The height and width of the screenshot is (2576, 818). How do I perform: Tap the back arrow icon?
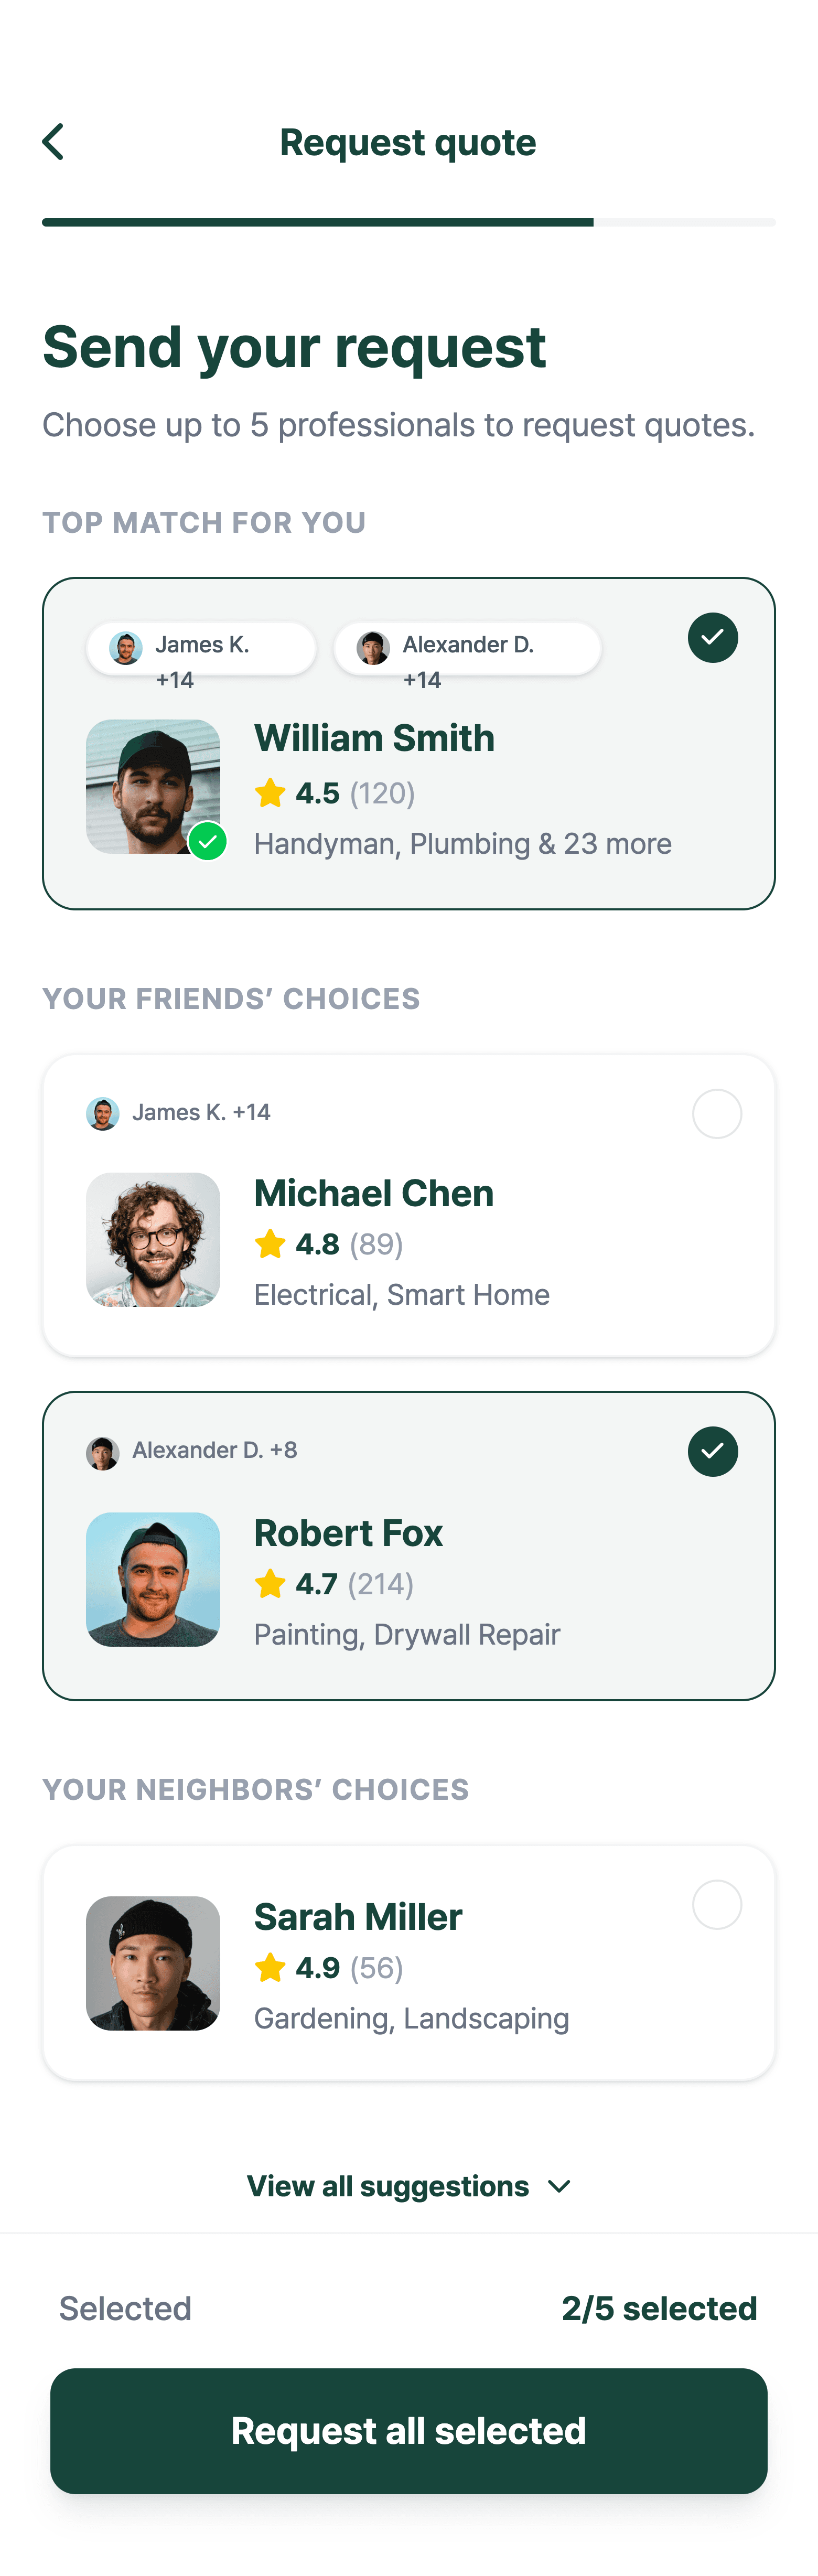(x=54, y=142)
